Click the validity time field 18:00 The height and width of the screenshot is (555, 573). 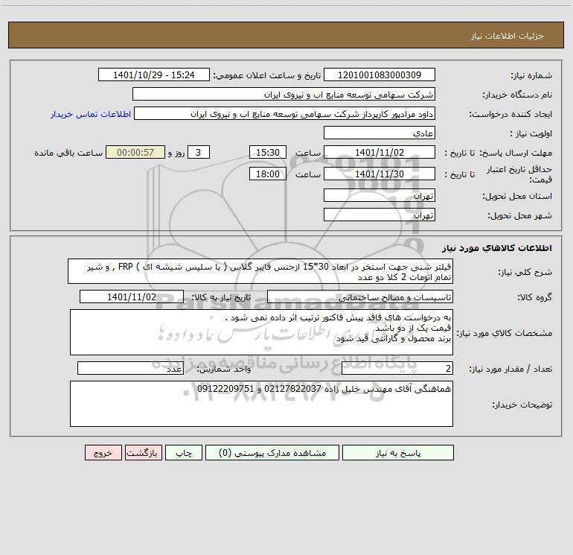tap(267, 174)
